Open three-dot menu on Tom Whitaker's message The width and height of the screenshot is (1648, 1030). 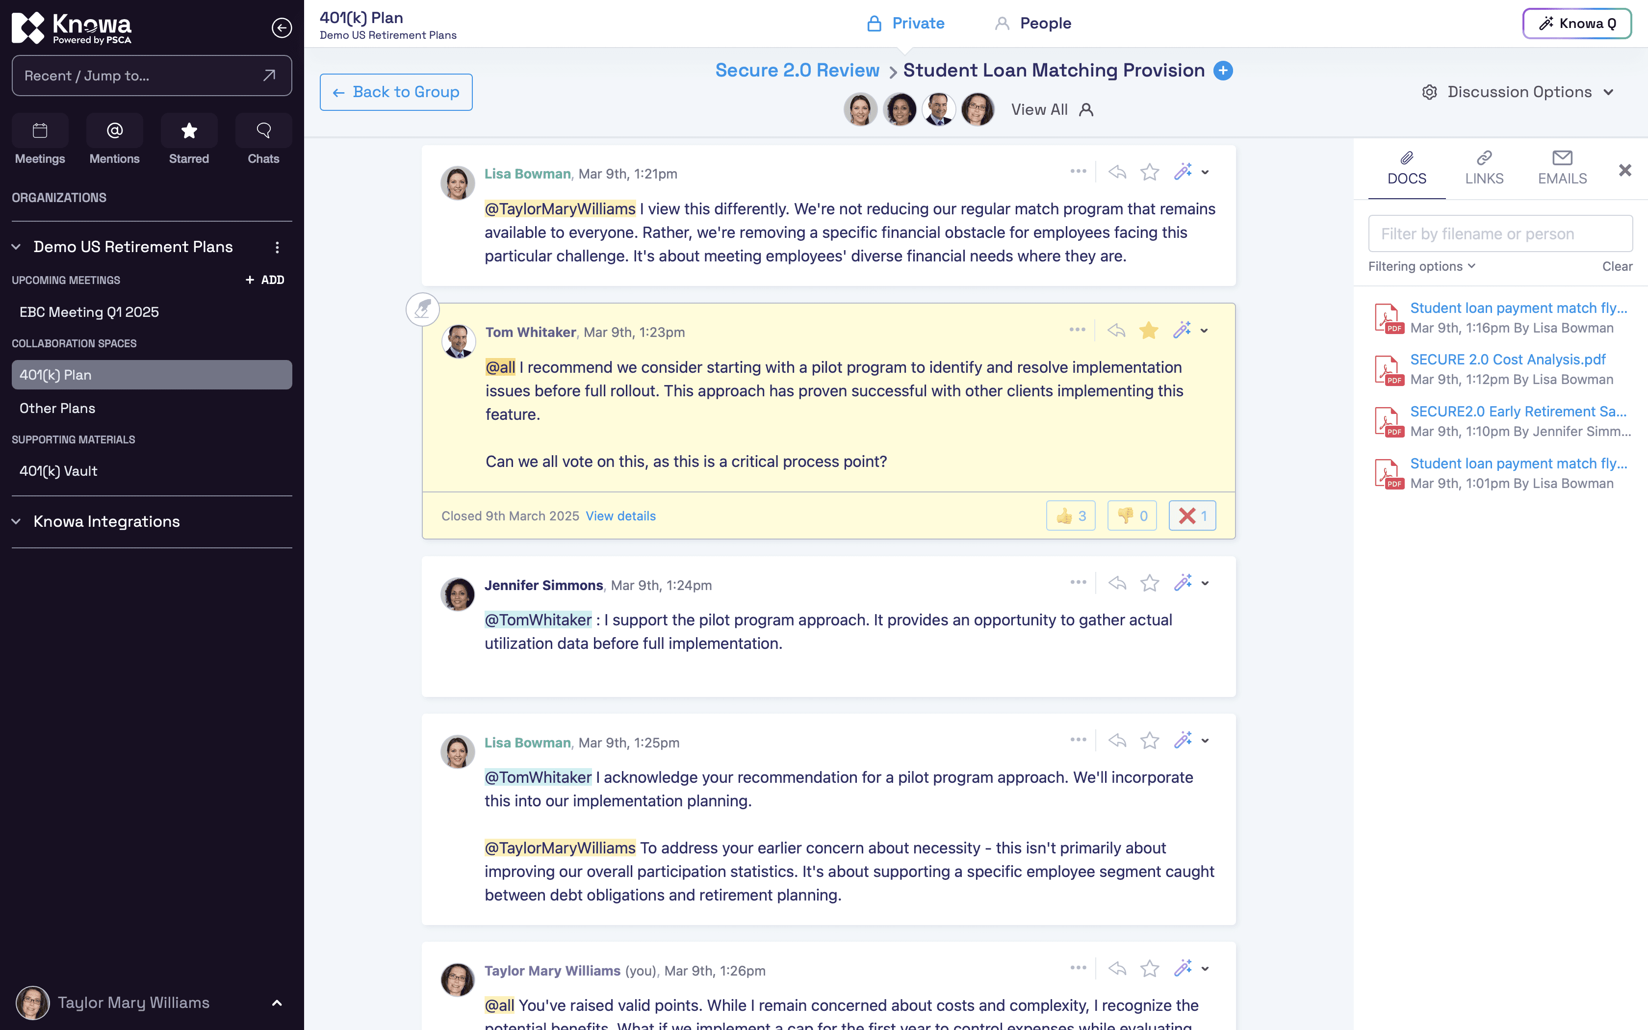point(1077,330)
